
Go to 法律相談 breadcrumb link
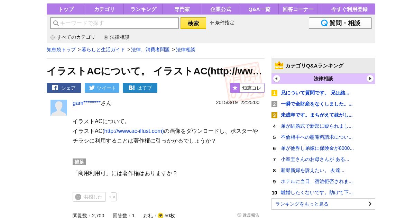click(x=186, y=49)
